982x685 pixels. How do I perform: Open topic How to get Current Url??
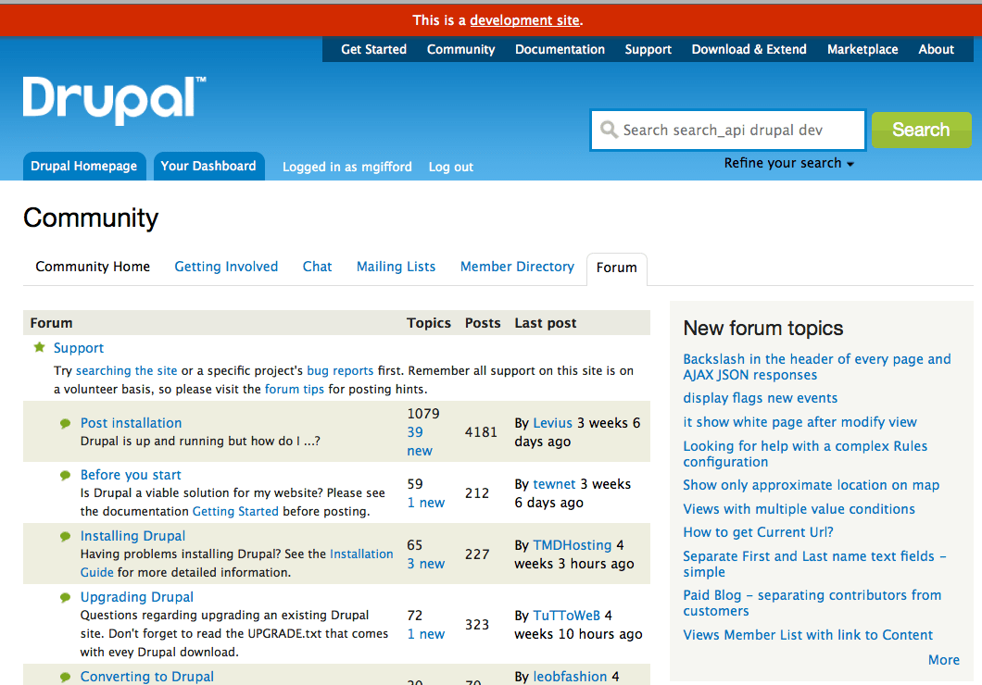[759, 531]
